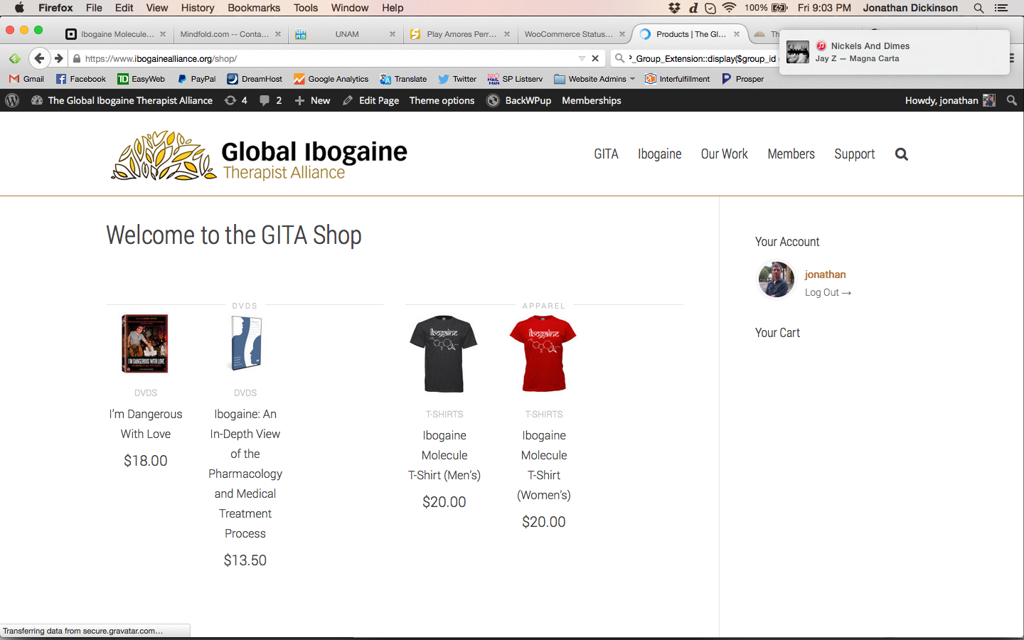Stop loading with the X button
This screenshot has width=1024, height=640.
coord(595,58)
